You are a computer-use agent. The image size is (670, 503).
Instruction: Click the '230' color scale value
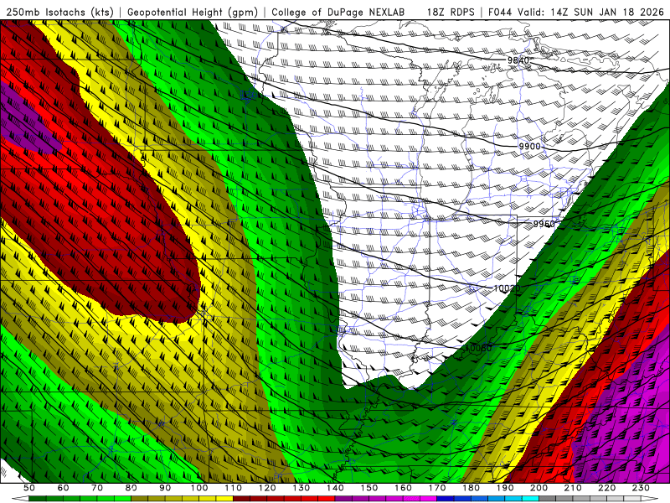641,488
